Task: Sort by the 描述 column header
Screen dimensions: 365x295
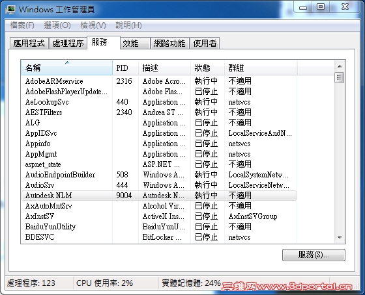Action: (164, 68)
